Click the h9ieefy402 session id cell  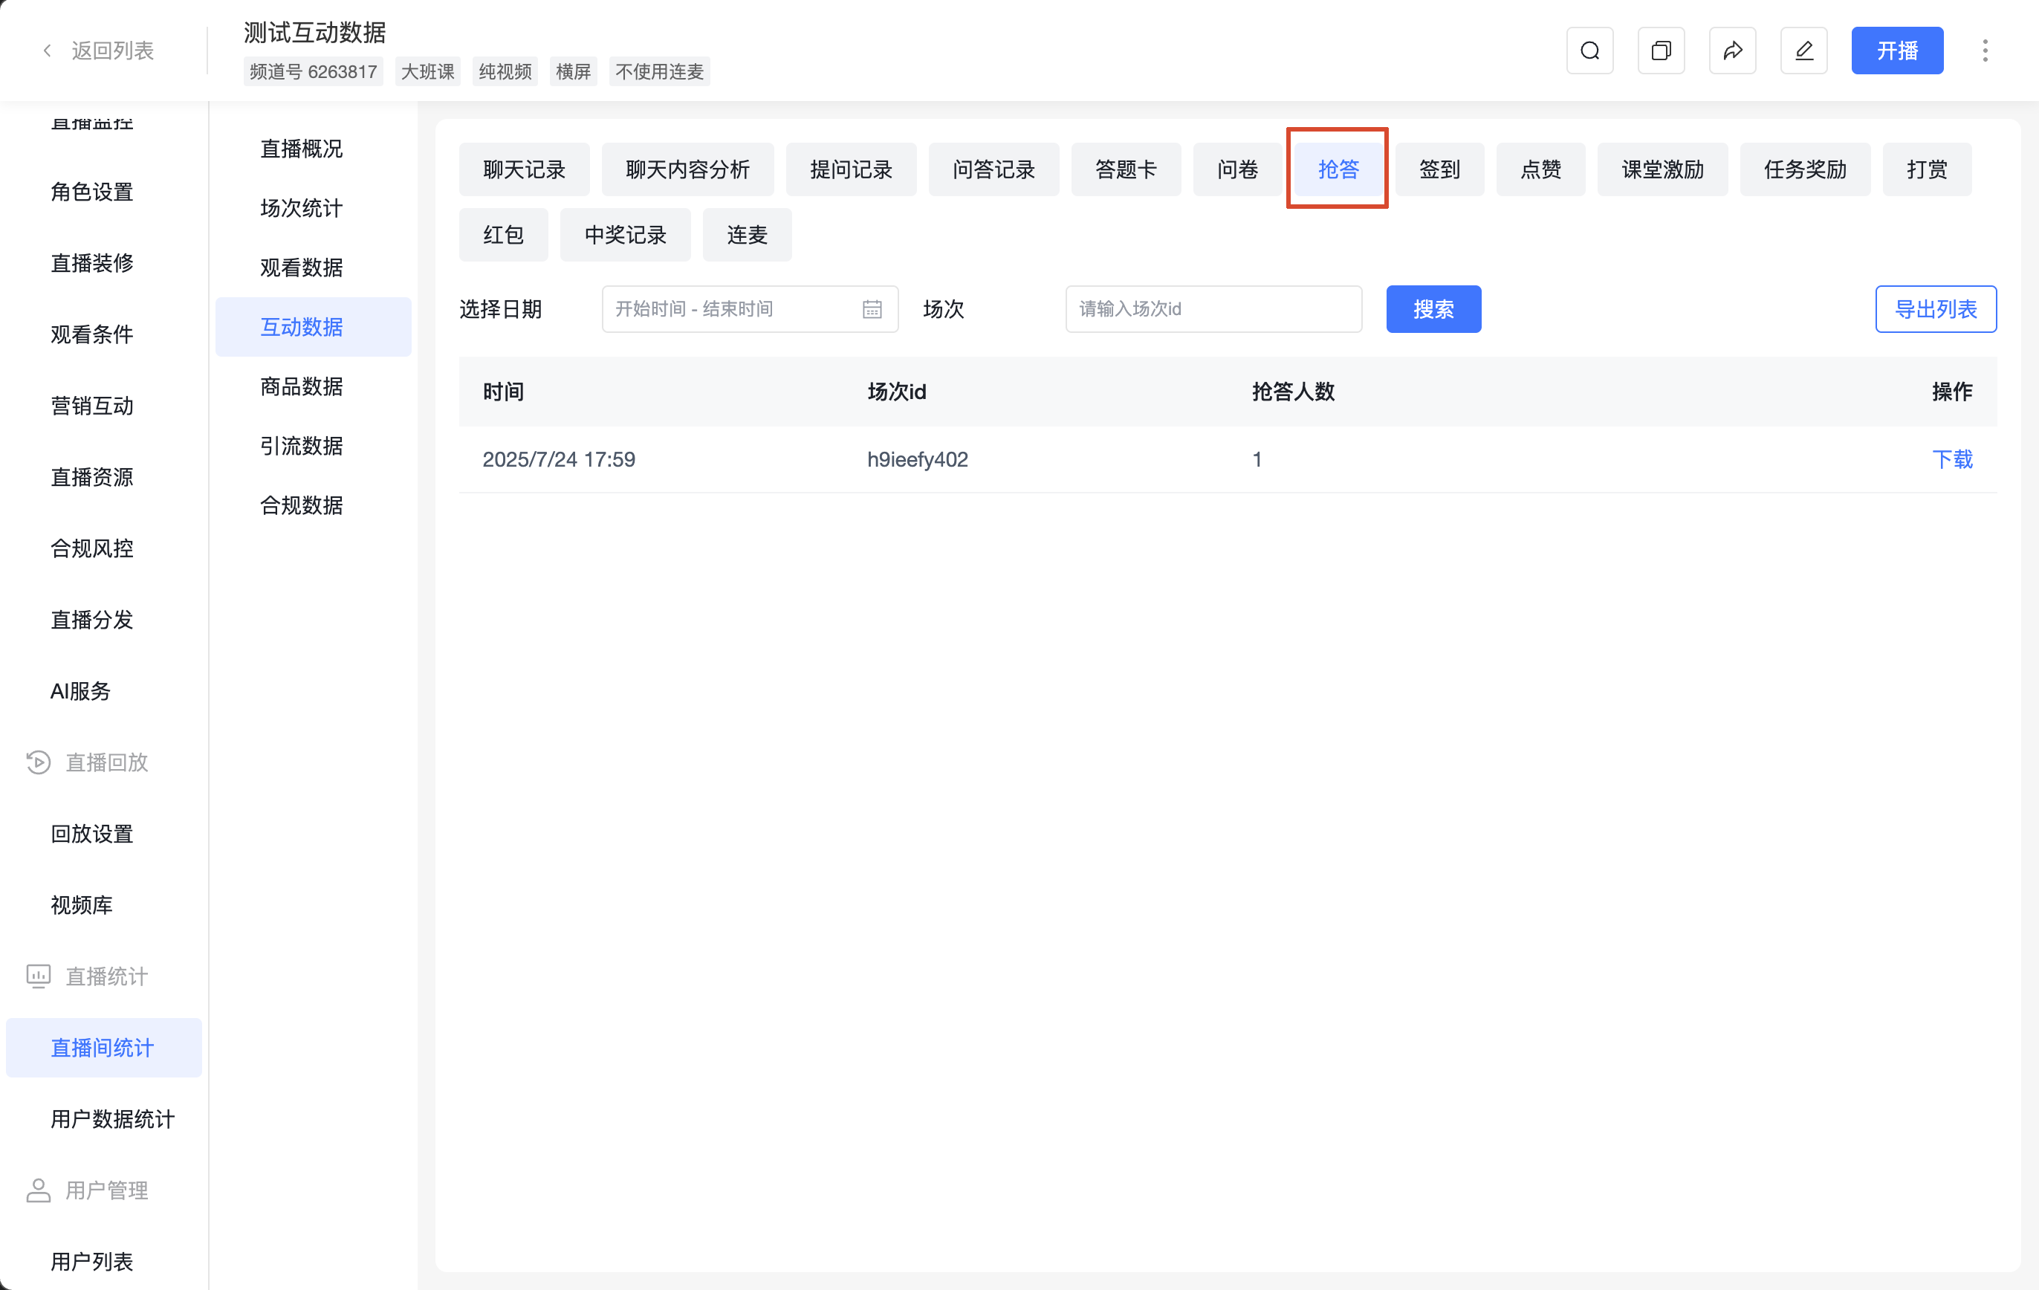(x=917, y=459)
